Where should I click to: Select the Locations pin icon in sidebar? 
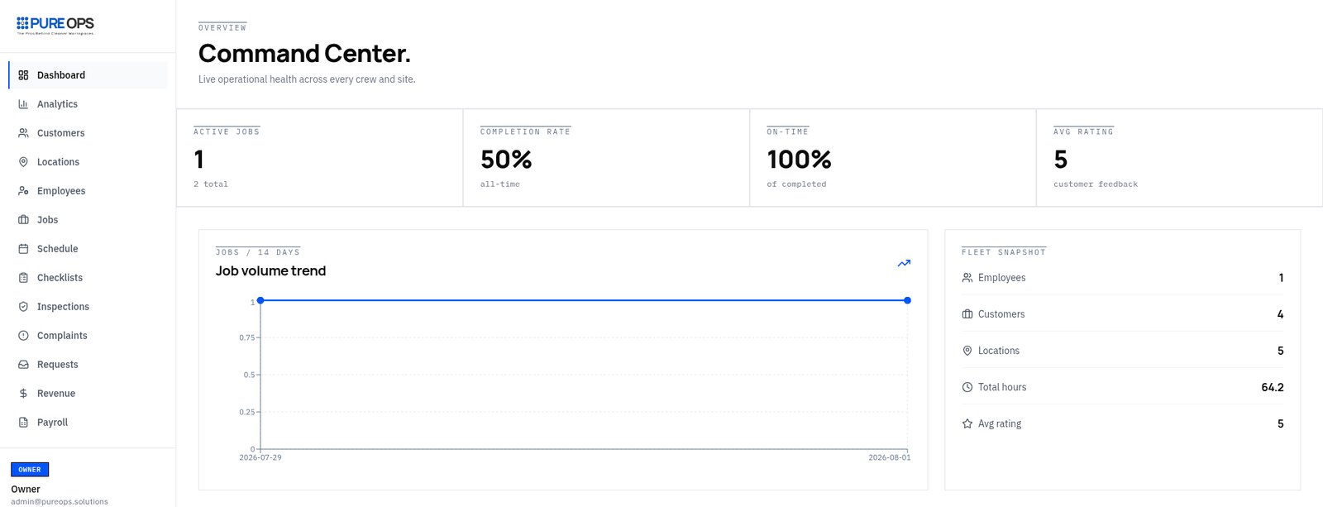pos(23,162)
